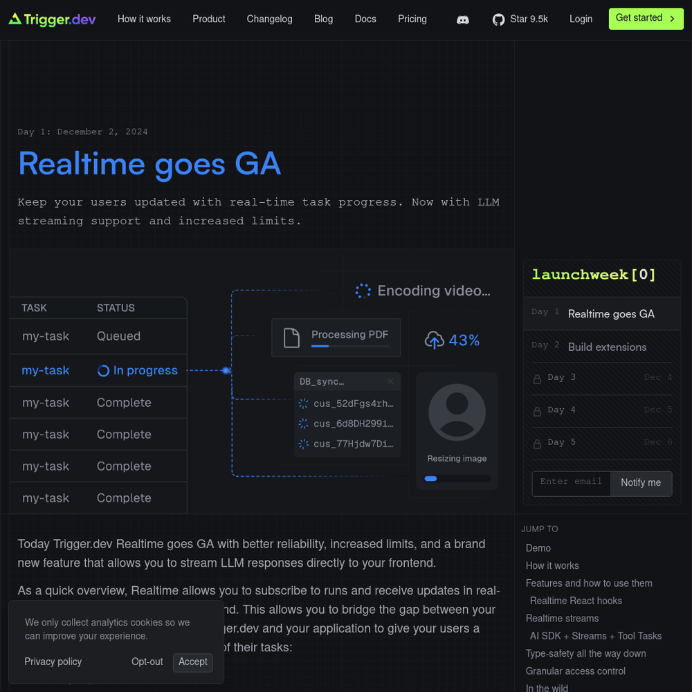Select Day 1 Realtime goes GA

[602, 313]
